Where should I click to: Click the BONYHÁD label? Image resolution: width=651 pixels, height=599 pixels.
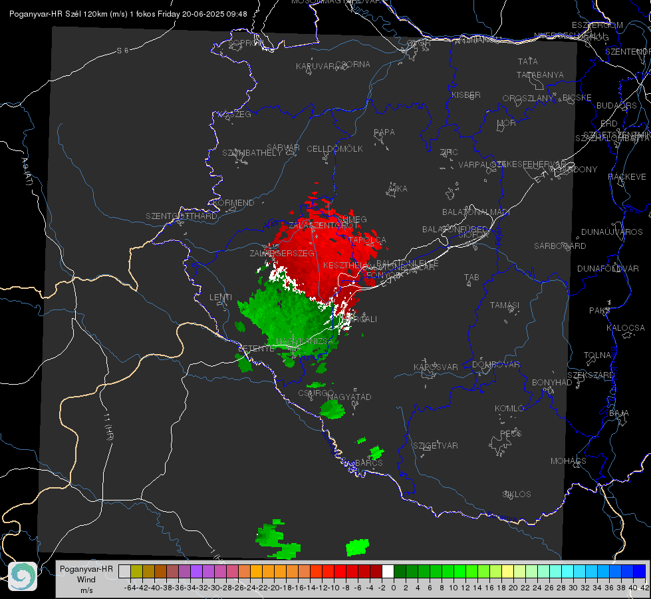point(552,383)
